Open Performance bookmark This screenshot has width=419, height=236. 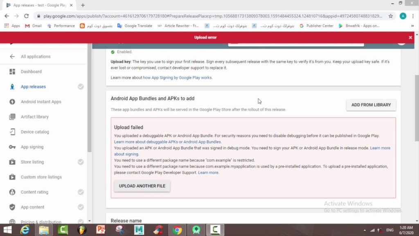tap(61, 26)
